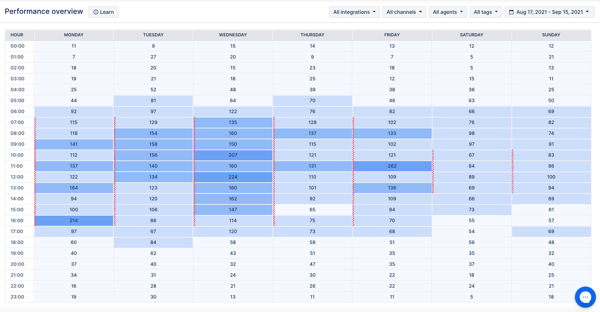Screen dimensions: 600x312
Task: Expand the All tags filter
Action: tap(486, 12)
